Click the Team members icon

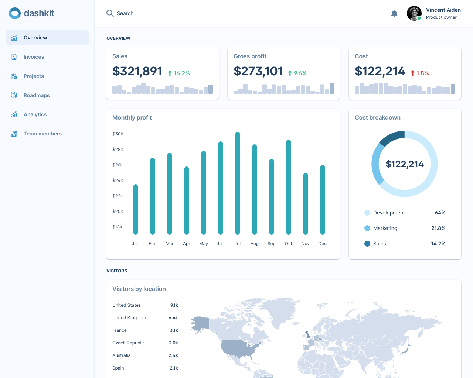point(14,134)
